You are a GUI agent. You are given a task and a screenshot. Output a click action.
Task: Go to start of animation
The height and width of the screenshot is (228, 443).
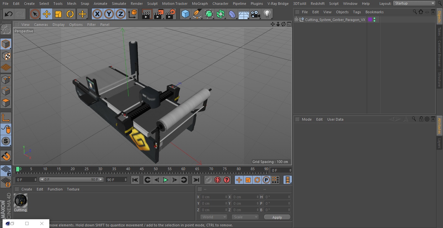click(x=135, y=180)
